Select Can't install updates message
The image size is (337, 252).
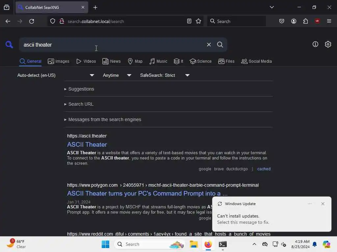pyautogui.click(x=243, y=219)
